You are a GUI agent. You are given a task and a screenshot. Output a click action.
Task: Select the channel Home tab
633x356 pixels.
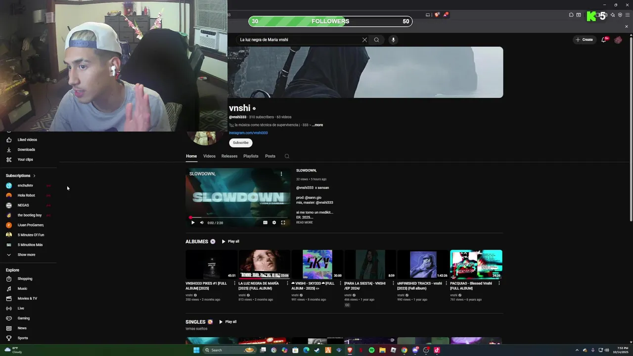pos(191,156)
